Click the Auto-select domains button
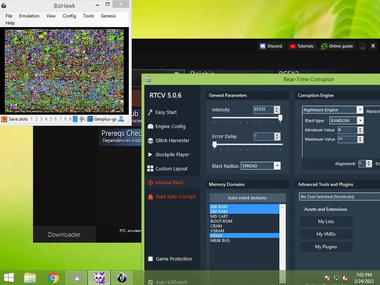Screen dimensions: 380x285 coord(248,198)
